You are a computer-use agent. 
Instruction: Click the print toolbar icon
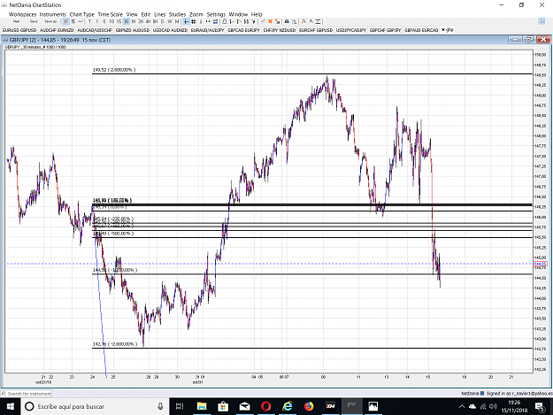287,21
